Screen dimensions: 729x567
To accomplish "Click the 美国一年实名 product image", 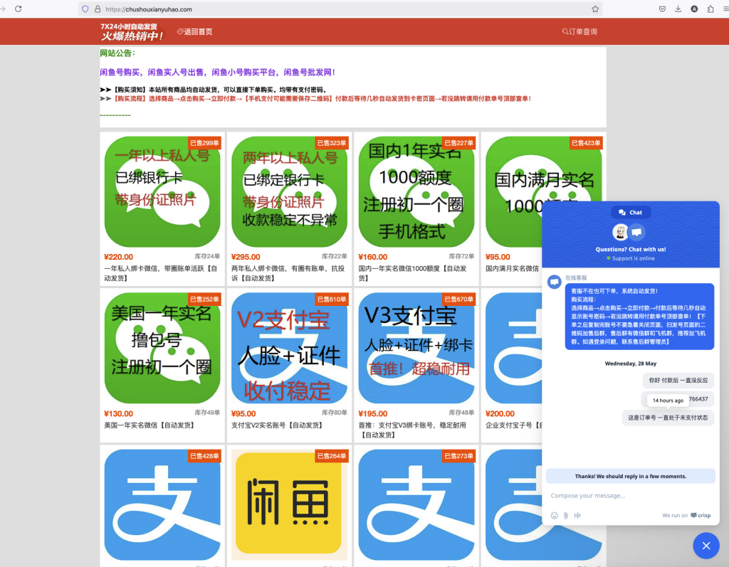I will [x=162, y=348].
